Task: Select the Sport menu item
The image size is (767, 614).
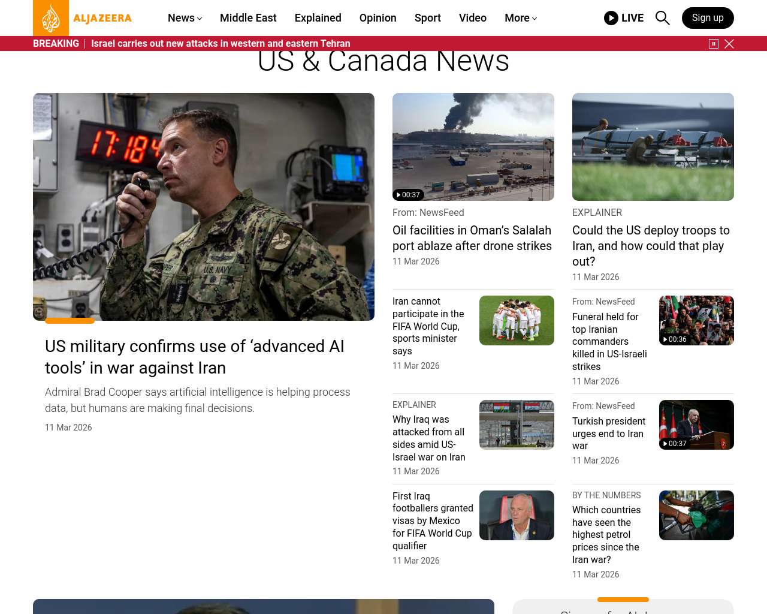Action: (427, 18)
